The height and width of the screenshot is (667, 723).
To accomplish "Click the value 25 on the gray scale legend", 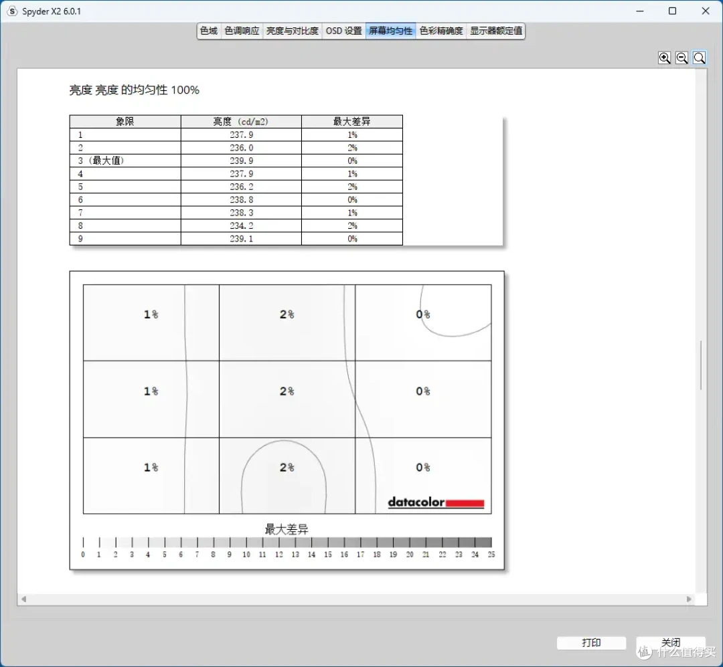I will click(491, 555).
